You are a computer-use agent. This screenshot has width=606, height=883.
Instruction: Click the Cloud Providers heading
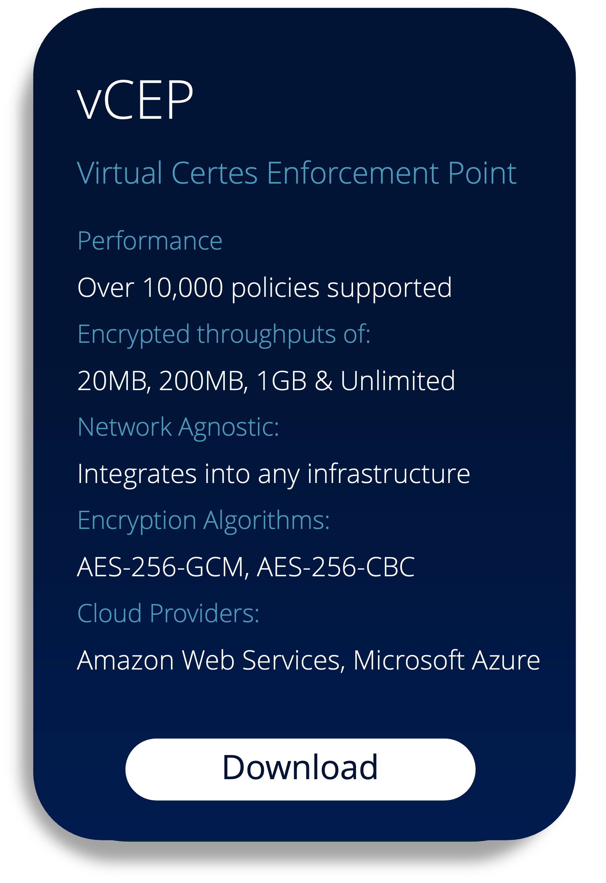(168, 613)
